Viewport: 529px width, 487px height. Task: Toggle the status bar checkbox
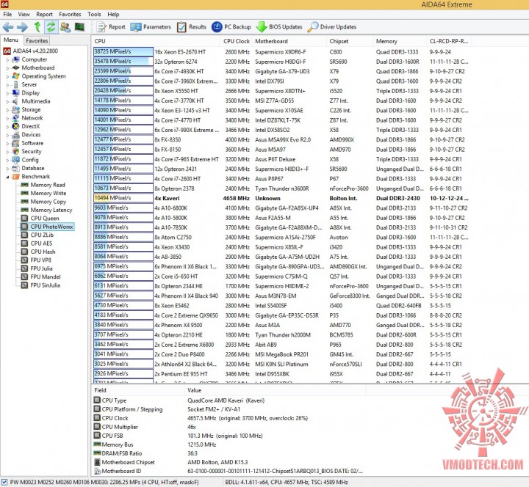[4, 483]
